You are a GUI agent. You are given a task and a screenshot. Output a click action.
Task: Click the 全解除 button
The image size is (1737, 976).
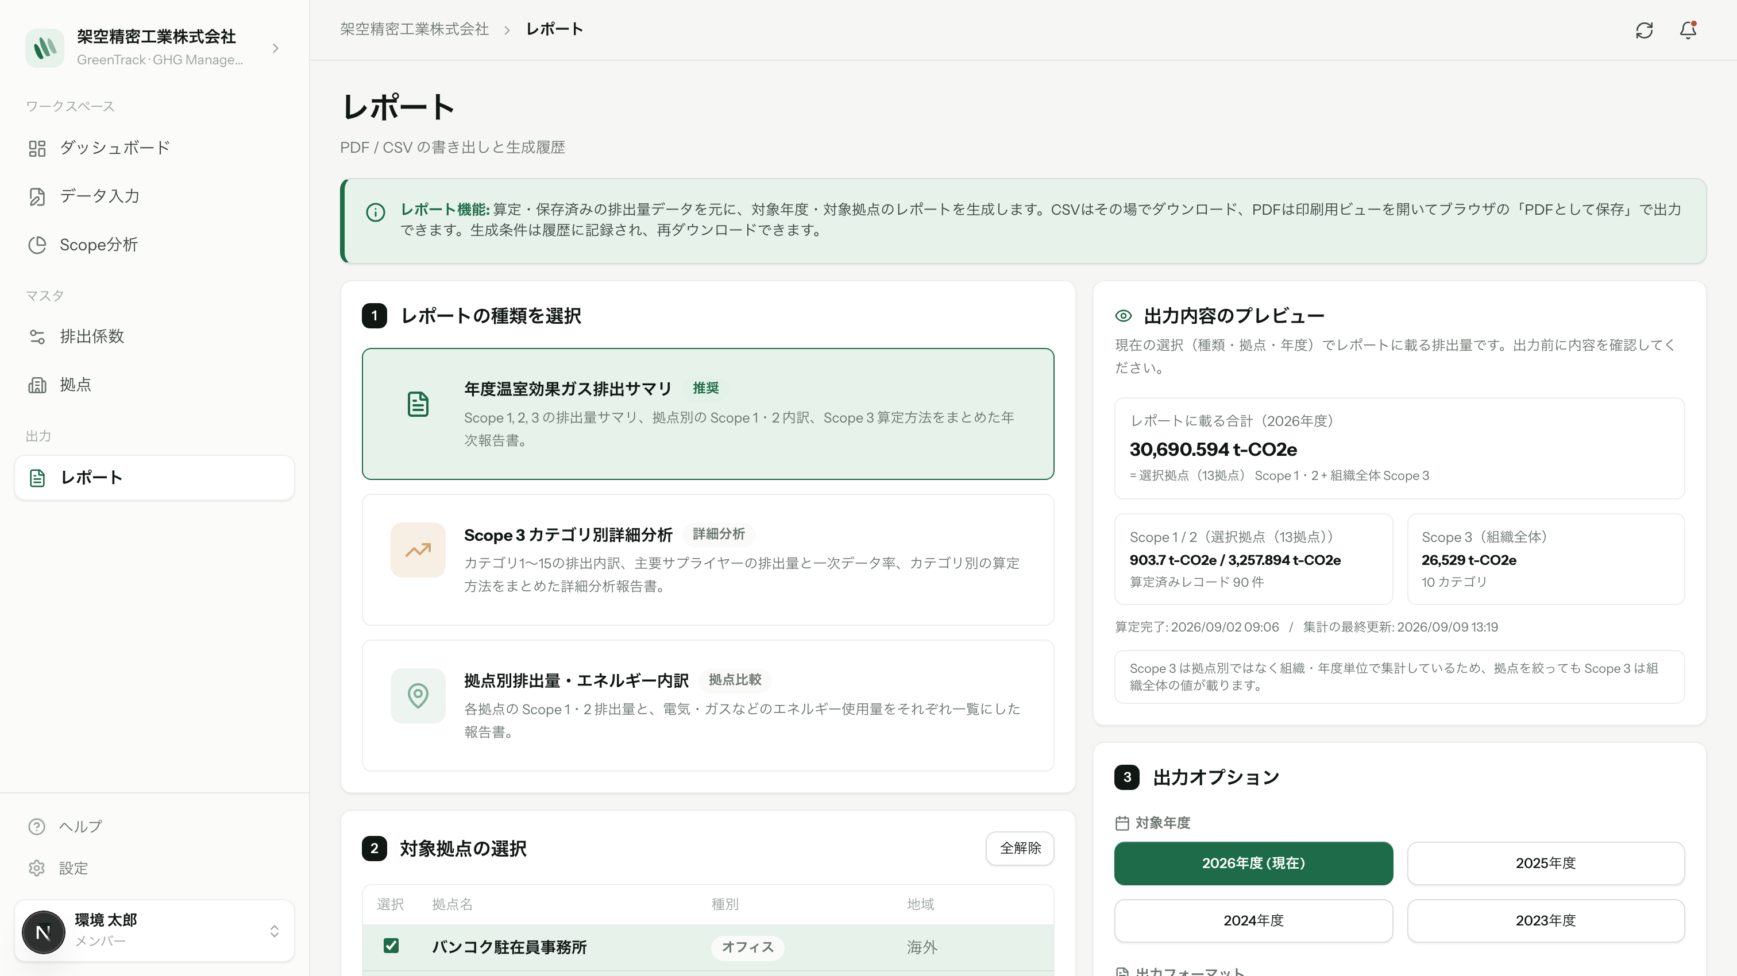(x=1020, y=848)
